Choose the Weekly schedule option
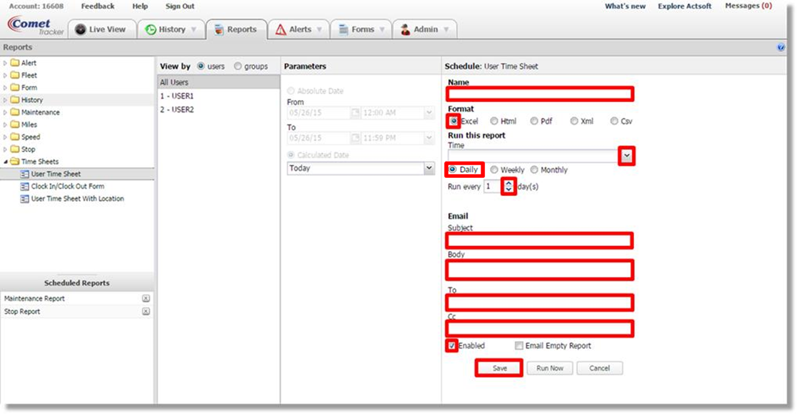The width and height of the screenshot is (798, 415). [494, 170]
